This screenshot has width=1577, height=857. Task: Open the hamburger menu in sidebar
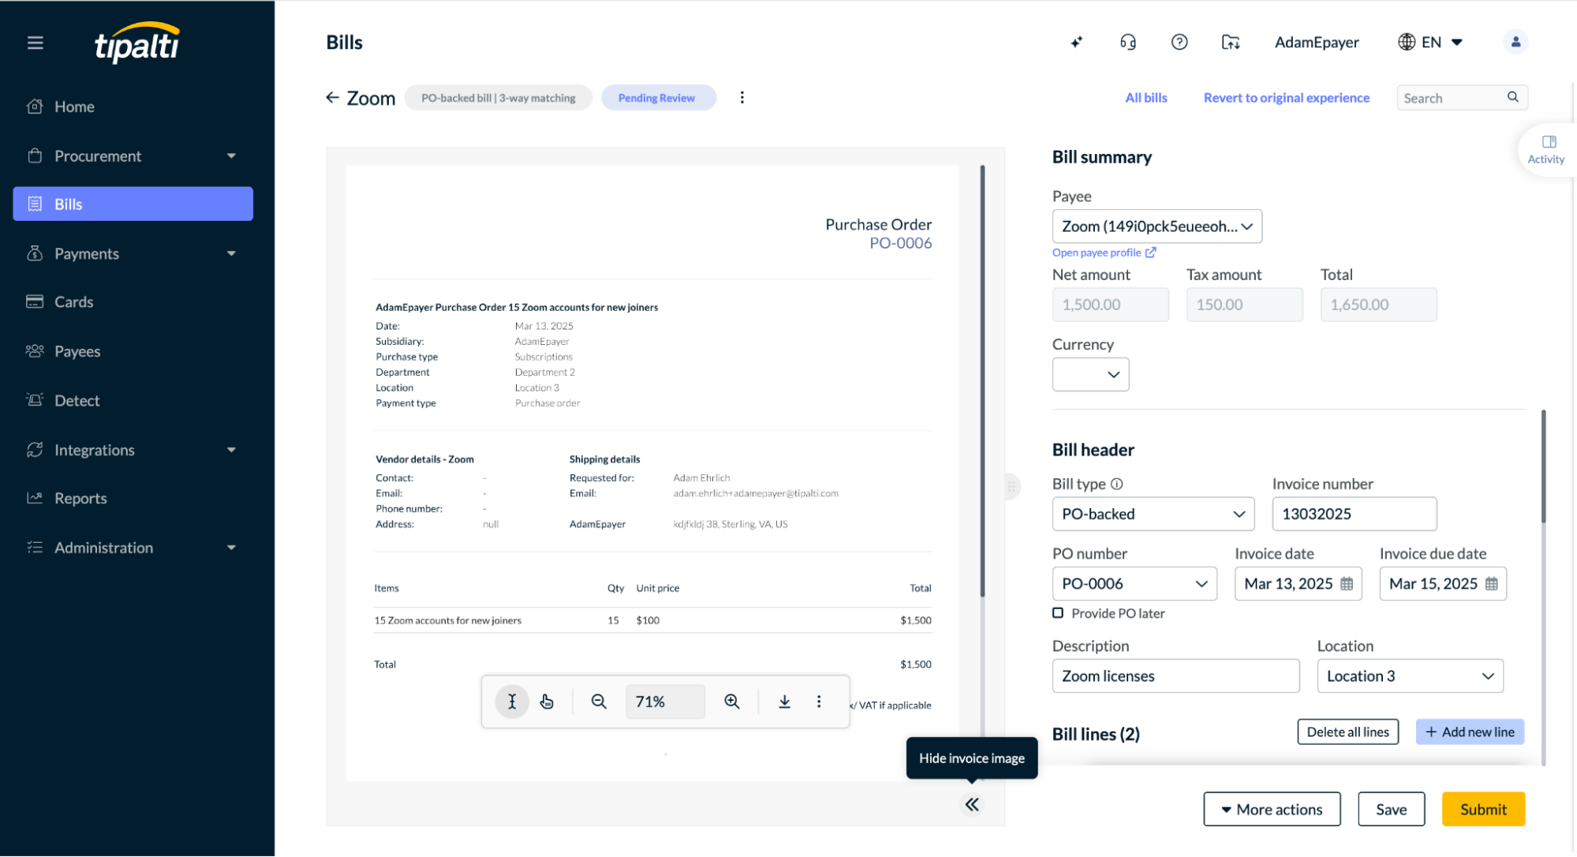coord(36,43)
